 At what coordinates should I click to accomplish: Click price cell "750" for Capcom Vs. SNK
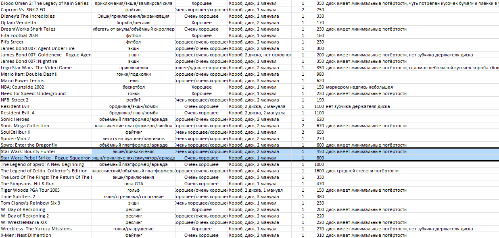point(315,10)
